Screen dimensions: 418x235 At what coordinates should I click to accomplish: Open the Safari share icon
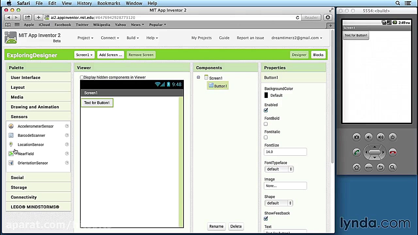(27, 17)
